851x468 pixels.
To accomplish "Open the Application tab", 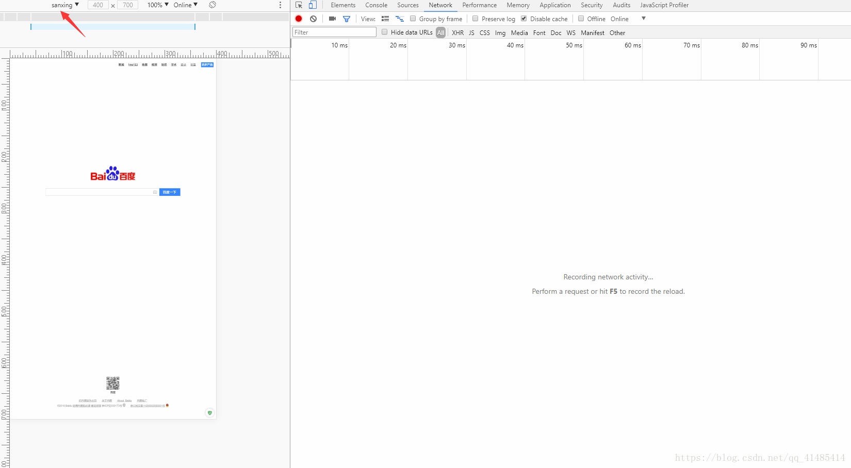I will [x=555, y=5].
